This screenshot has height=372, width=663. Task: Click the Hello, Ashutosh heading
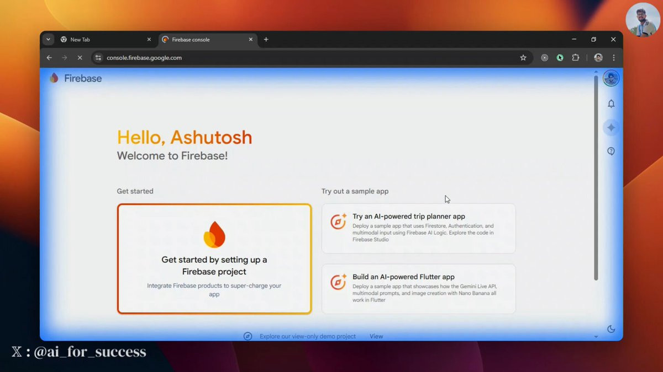[x=185, y=137]
